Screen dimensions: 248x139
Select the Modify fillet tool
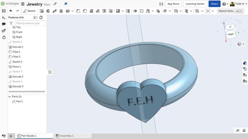(165, 11)
